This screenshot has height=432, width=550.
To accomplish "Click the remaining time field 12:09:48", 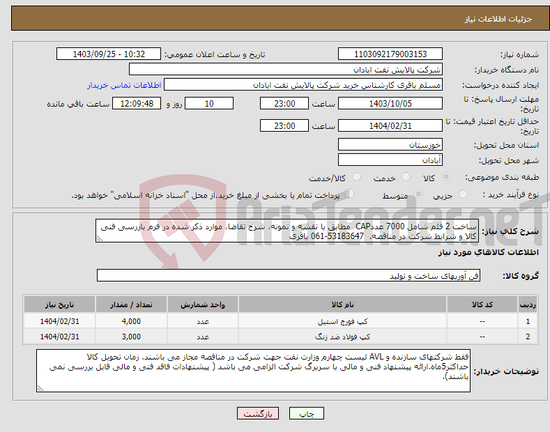I will click(x=137, y=103).
